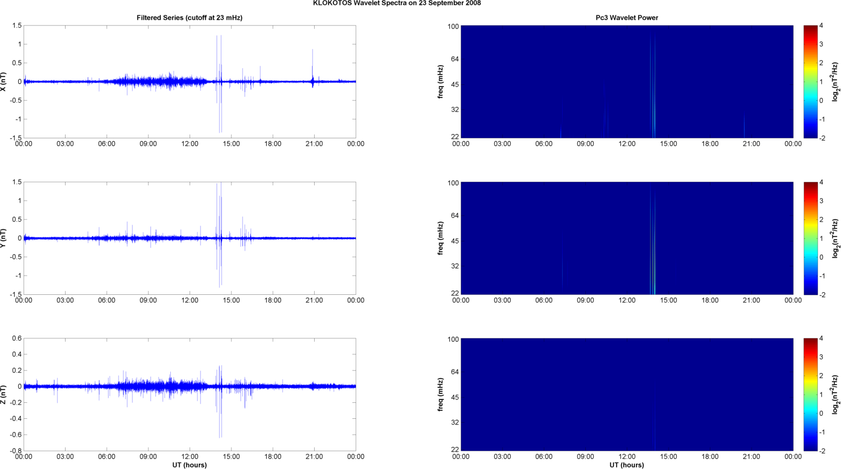Click the cyan region of the middle colorbar

(810, 257)
